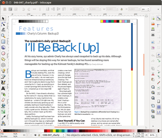The width and height of the screenshot is (162, 138).
Task: Cut selection with scissors icon
Action: click(153, 74)
